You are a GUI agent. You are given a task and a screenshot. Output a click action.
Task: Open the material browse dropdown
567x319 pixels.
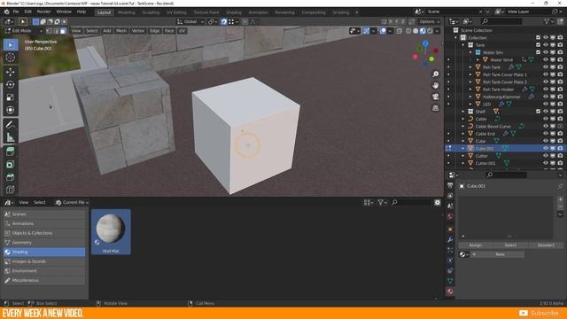tap(463, 254)
